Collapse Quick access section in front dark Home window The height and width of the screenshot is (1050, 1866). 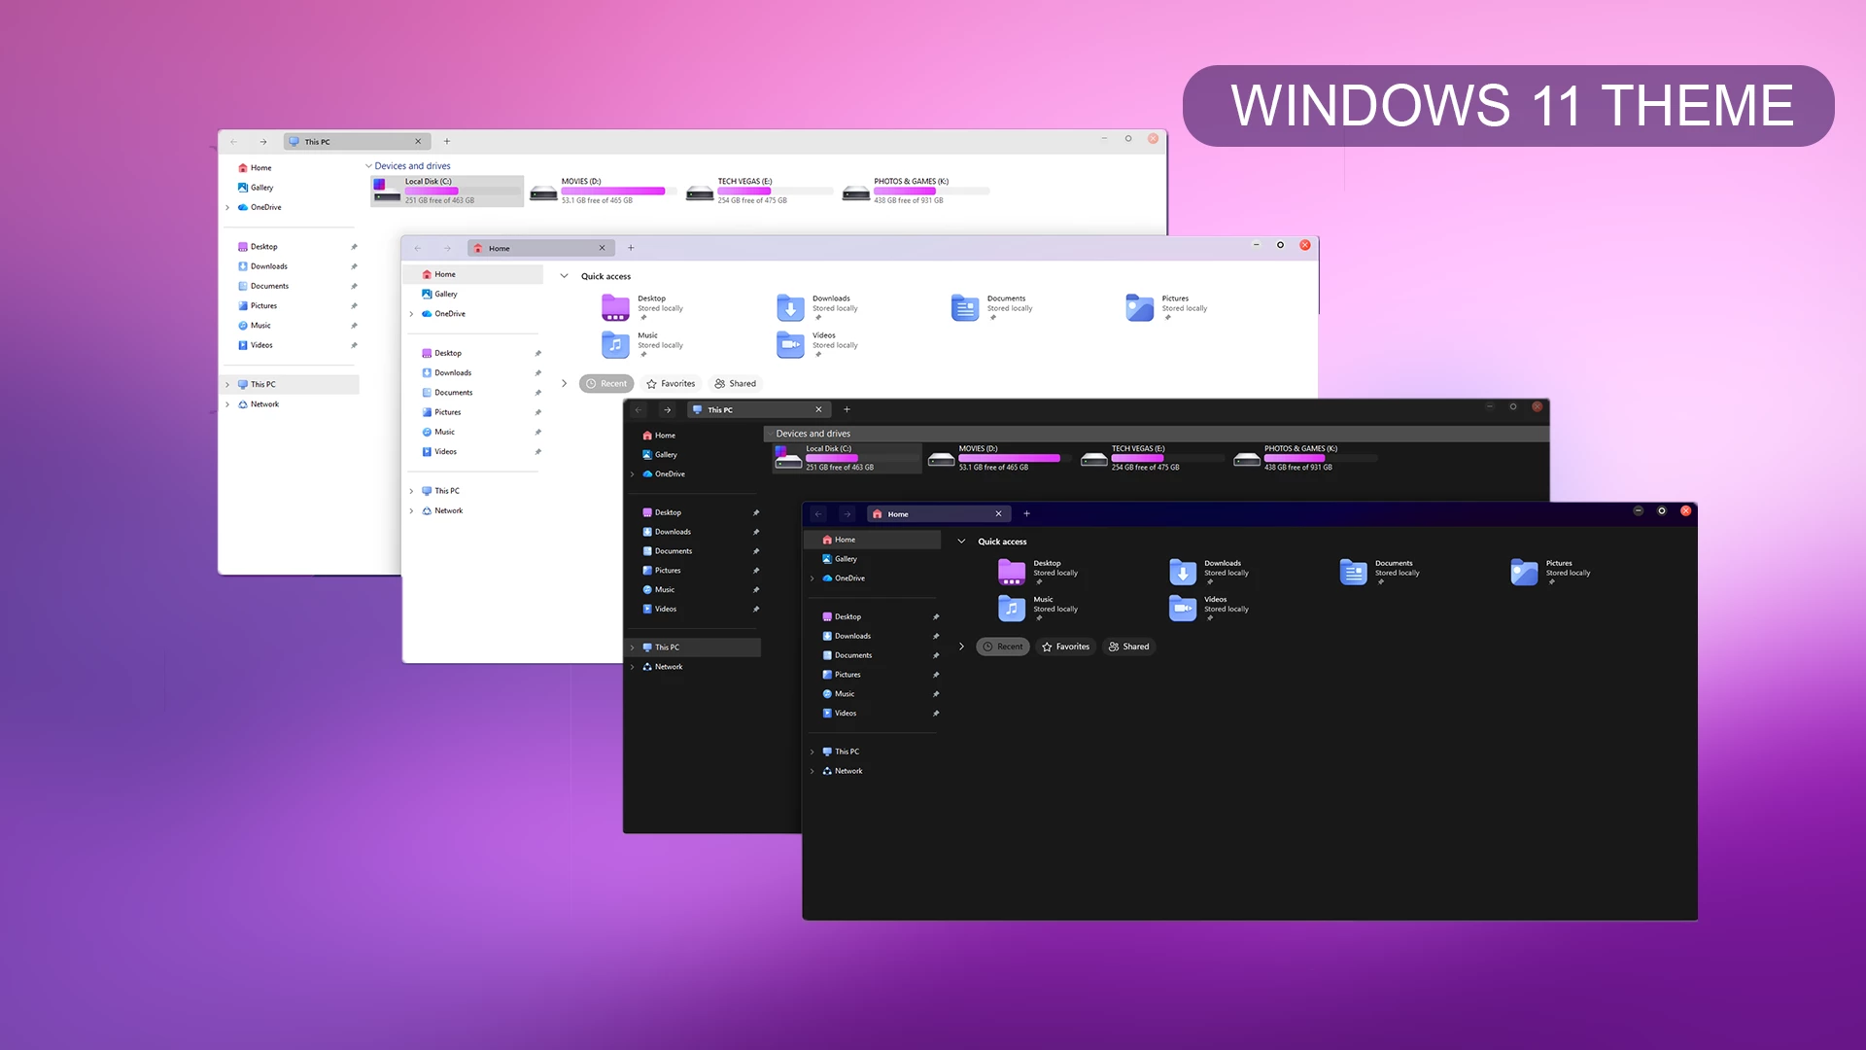pos(961,542)
